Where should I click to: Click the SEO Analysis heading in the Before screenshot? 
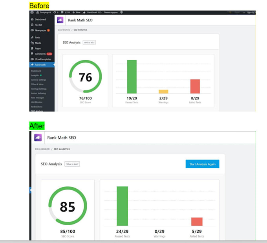(x=71, y=42)
